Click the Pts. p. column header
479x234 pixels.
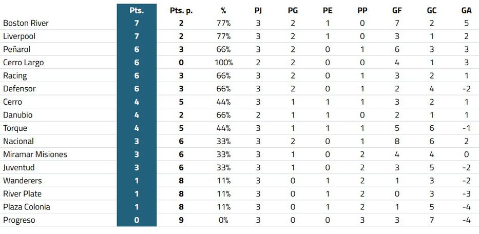[x=181, y=10]
